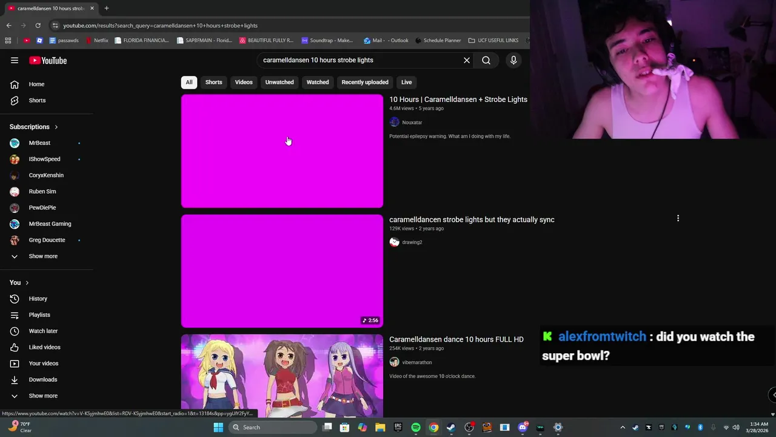The width and height of the screenshot is (776, 437).
Task: Select the Unwatched filter chip
Action: 279,82
